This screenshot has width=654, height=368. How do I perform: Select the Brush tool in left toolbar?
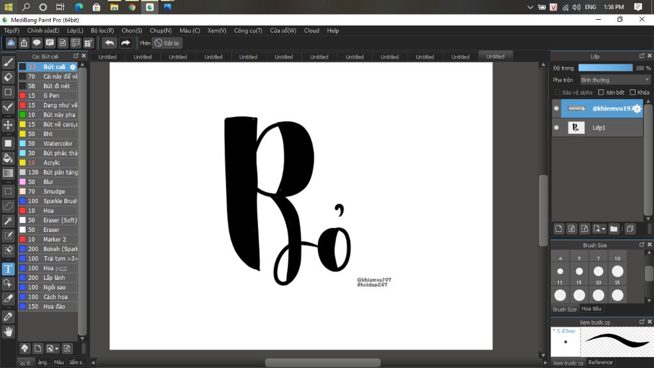tap(8, 63)
